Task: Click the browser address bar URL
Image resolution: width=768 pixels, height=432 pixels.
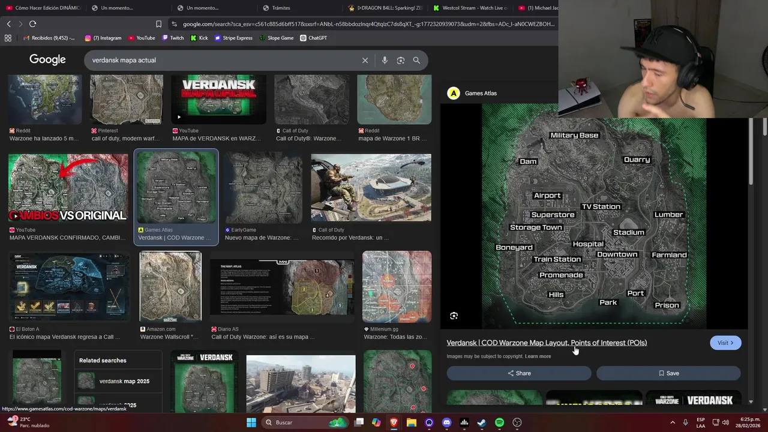Action: pos(368,24)
